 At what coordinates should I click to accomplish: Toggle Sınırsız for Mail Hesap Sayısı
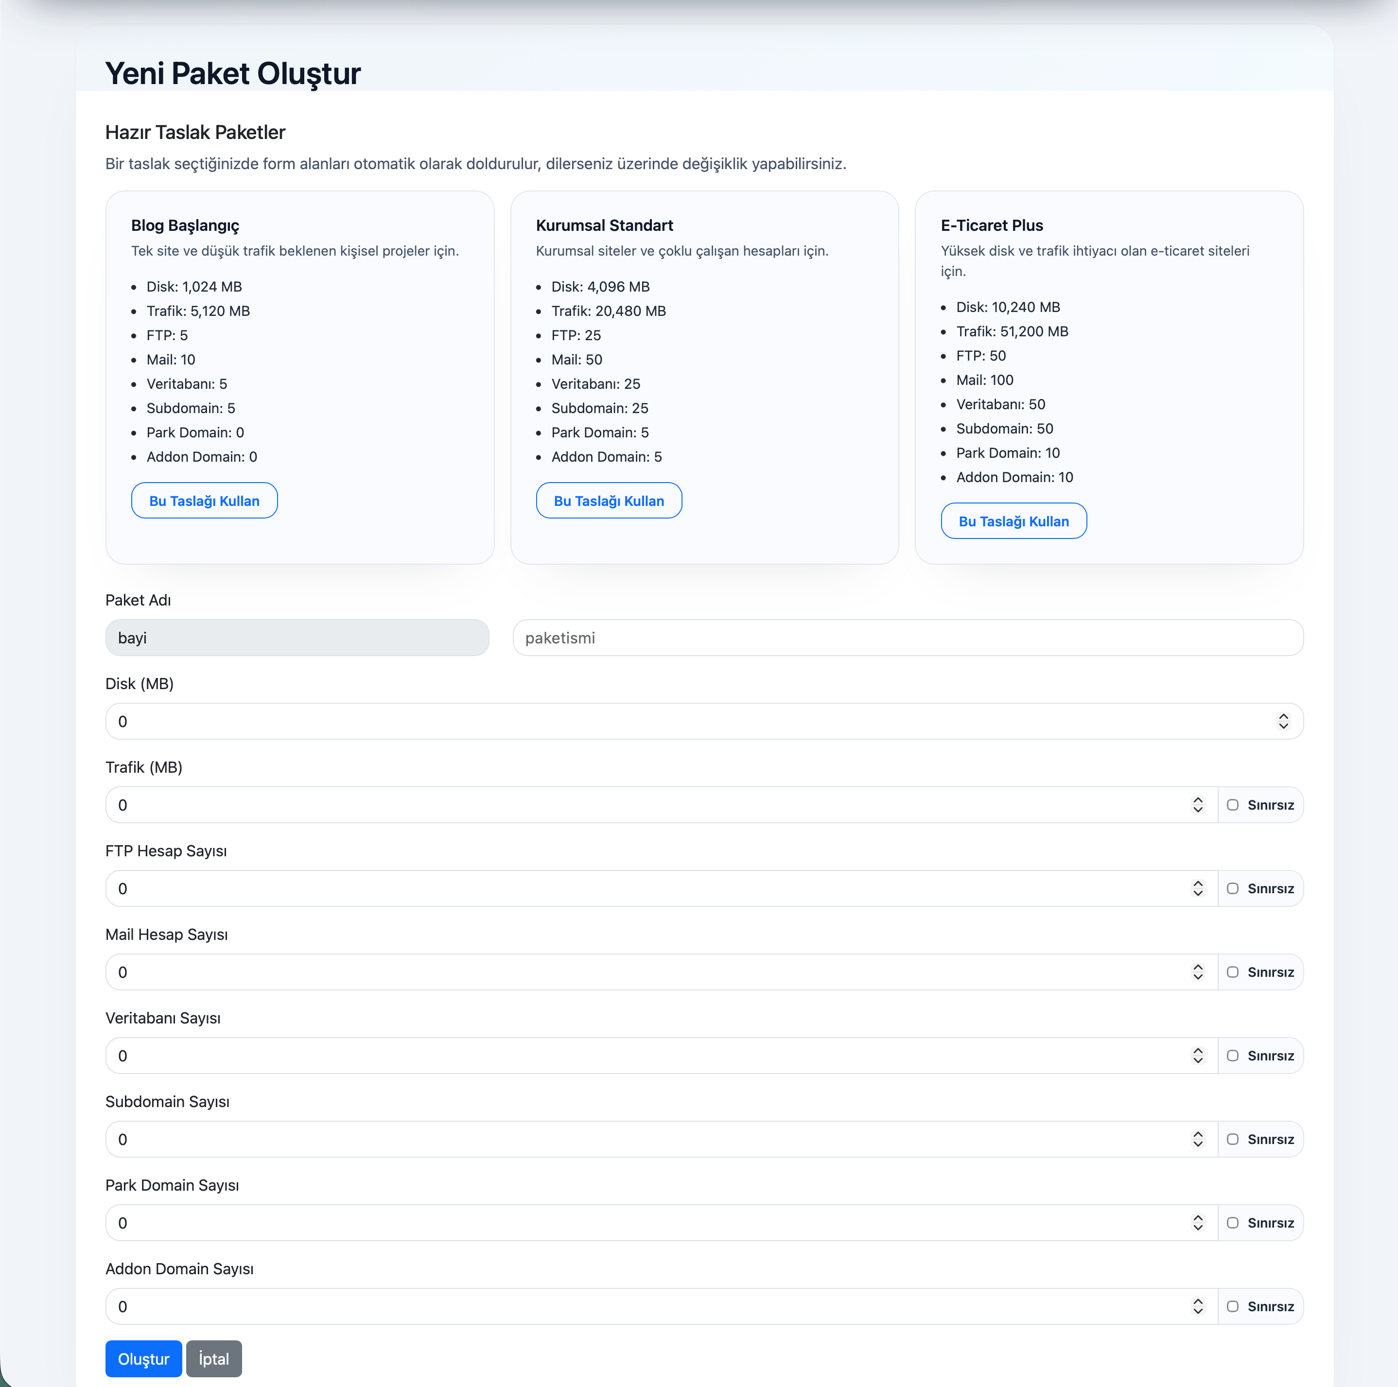(x=1233, y=971)
